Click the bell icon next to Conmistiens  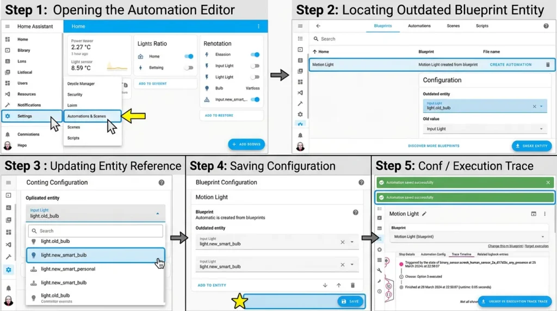8,134
